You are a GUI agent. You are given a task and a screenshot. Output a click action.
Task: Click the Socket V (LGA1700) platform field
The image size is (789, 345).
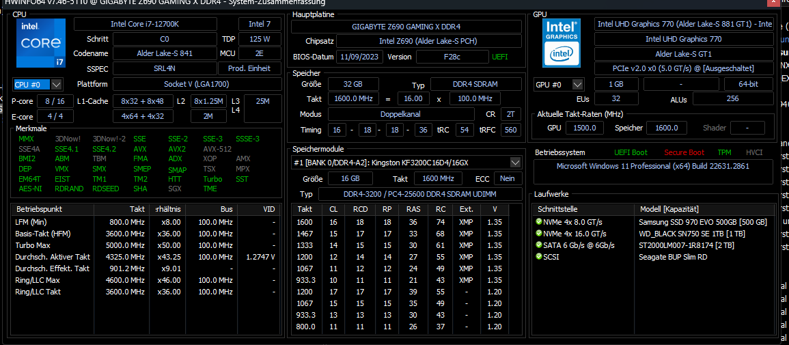[197, 84]
